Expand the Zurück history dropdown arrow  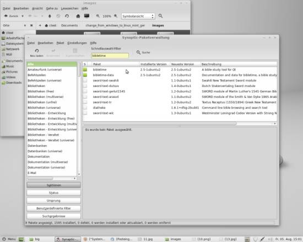click(x=23, y=16)
